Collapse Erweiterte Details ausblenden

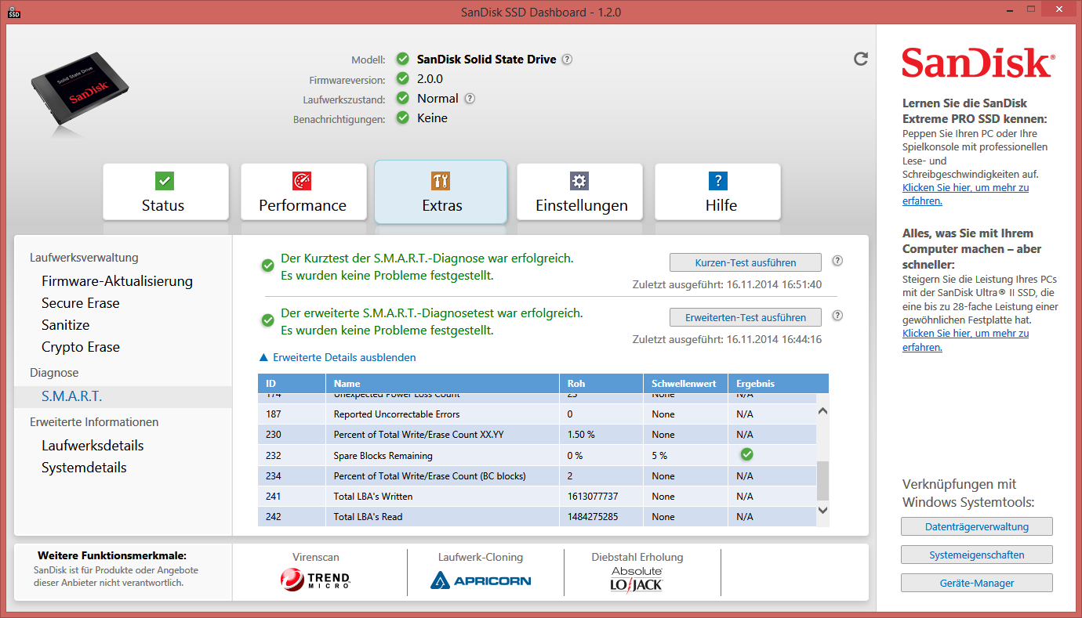click(x=337, y=357)
